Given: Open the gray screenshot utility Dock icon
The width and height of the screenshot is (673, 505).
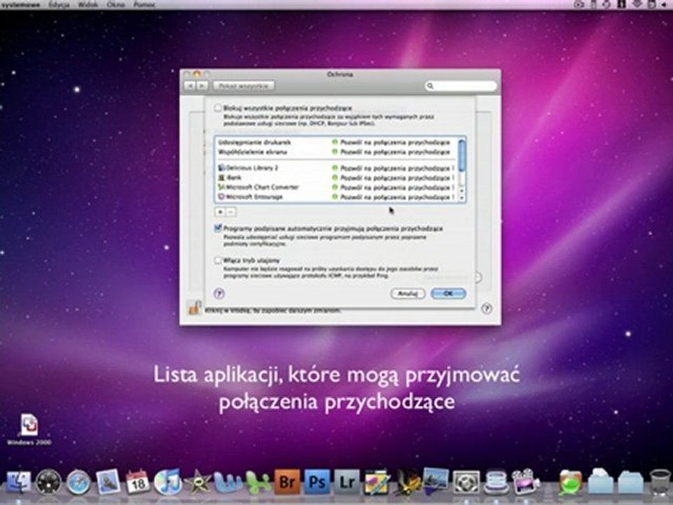Looking at the screenshot, I should click(466, 482).
